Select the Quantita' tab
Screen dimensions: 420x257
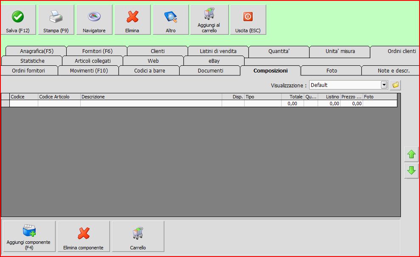(x=279, y=51)
